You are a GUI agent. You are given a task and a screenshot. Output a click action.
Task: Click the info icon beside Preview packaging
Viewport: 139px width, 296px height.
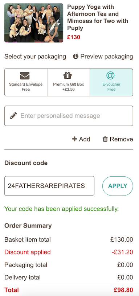tap(75, 56)
